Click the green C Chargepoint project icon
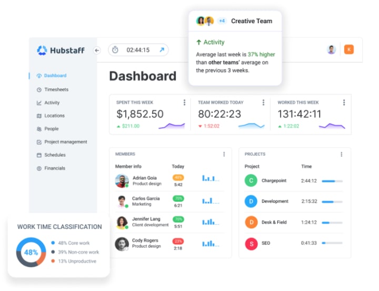 tap(251, 181)
